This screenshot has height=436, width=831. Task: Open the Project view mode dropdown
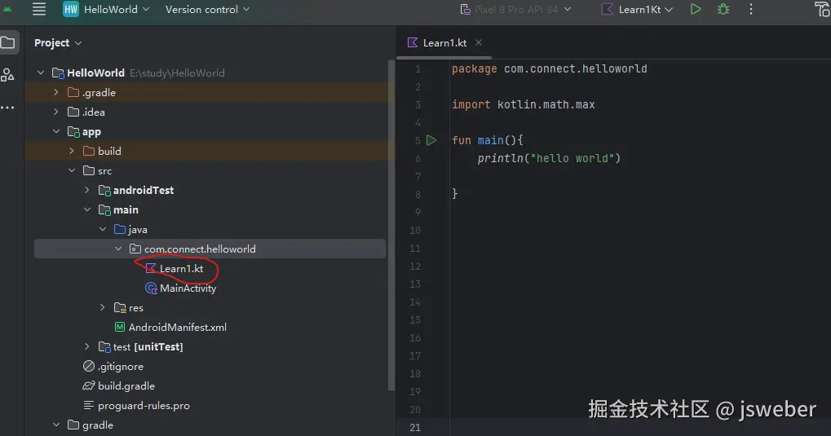58,42
